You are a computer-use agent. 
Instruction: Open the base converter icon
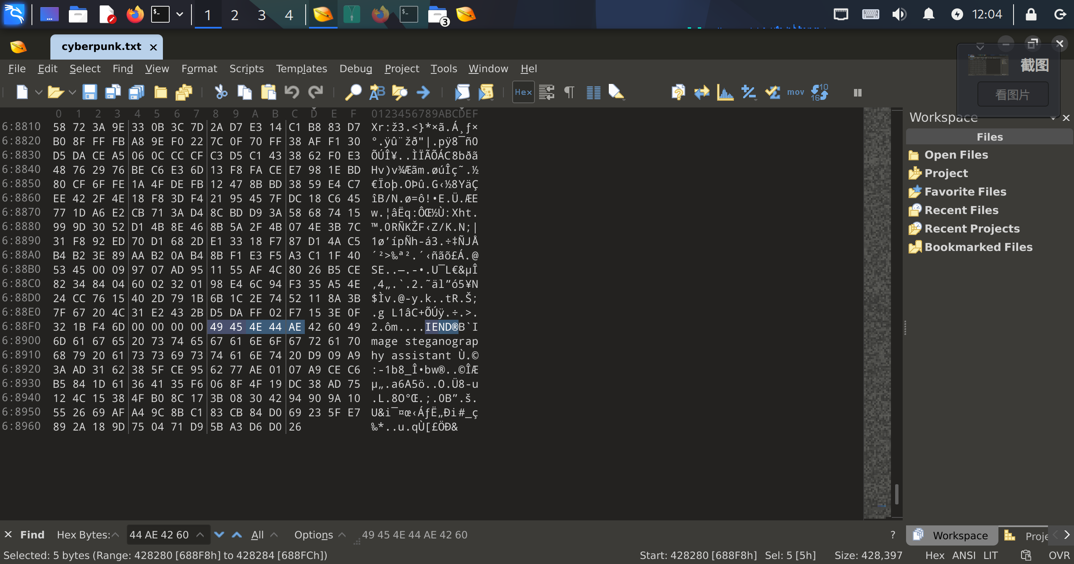pos(819,92)
